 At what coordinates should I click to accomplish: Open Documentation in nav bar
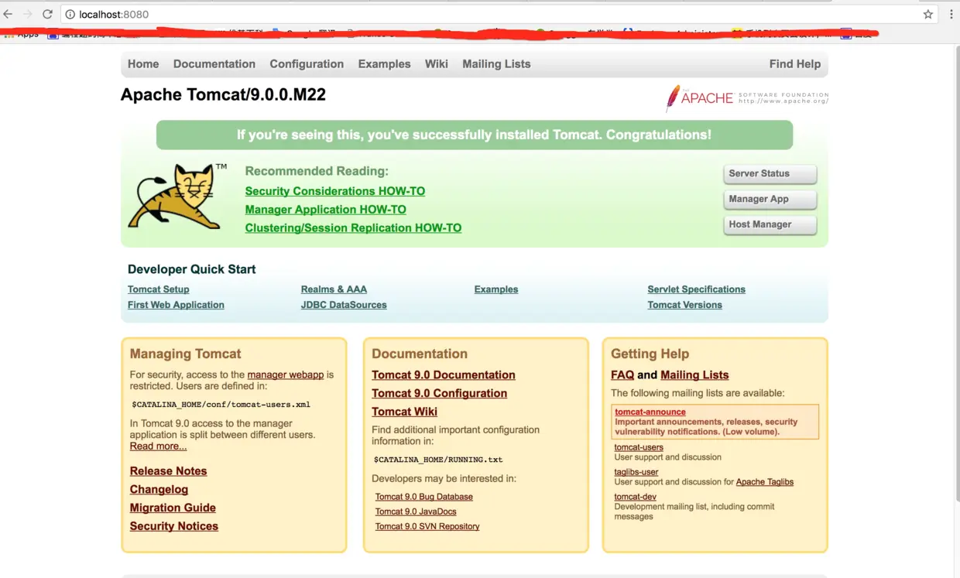pyautogui.click(x=214, y=64)
